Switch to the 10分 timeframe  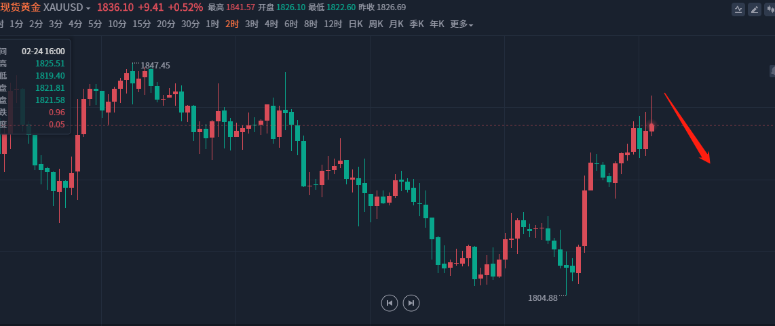click(117, 24)
